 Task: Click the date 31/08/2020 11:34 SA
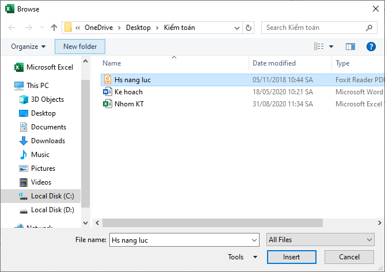click(283, 104)
